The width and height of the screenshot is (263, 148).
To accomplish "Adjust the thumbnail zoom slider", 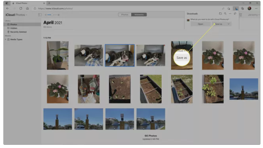I will (x=52, y=15).
